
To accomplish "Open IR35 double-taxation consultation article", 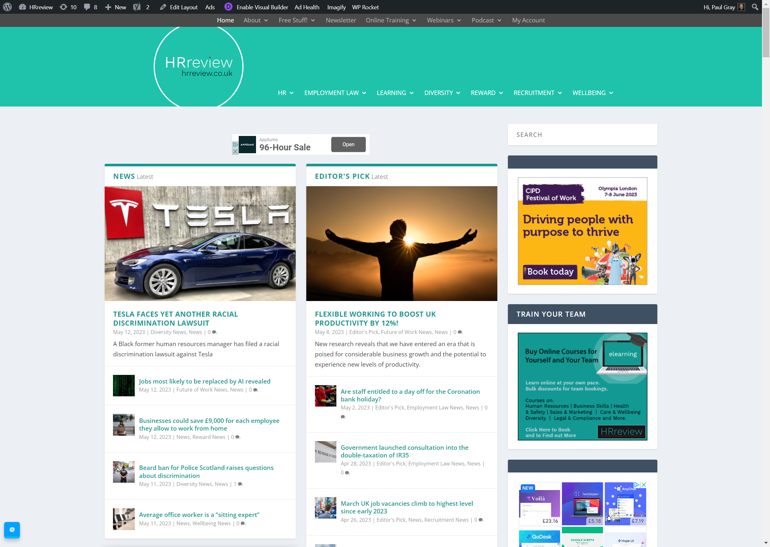I will click(405, 451).
